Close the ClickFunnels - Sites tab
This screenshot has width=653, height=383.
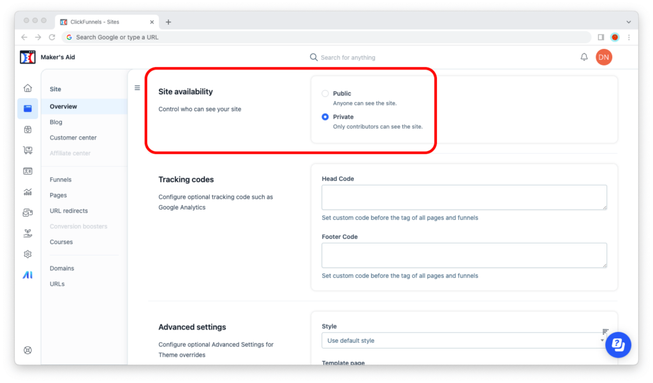pos(152,22)
